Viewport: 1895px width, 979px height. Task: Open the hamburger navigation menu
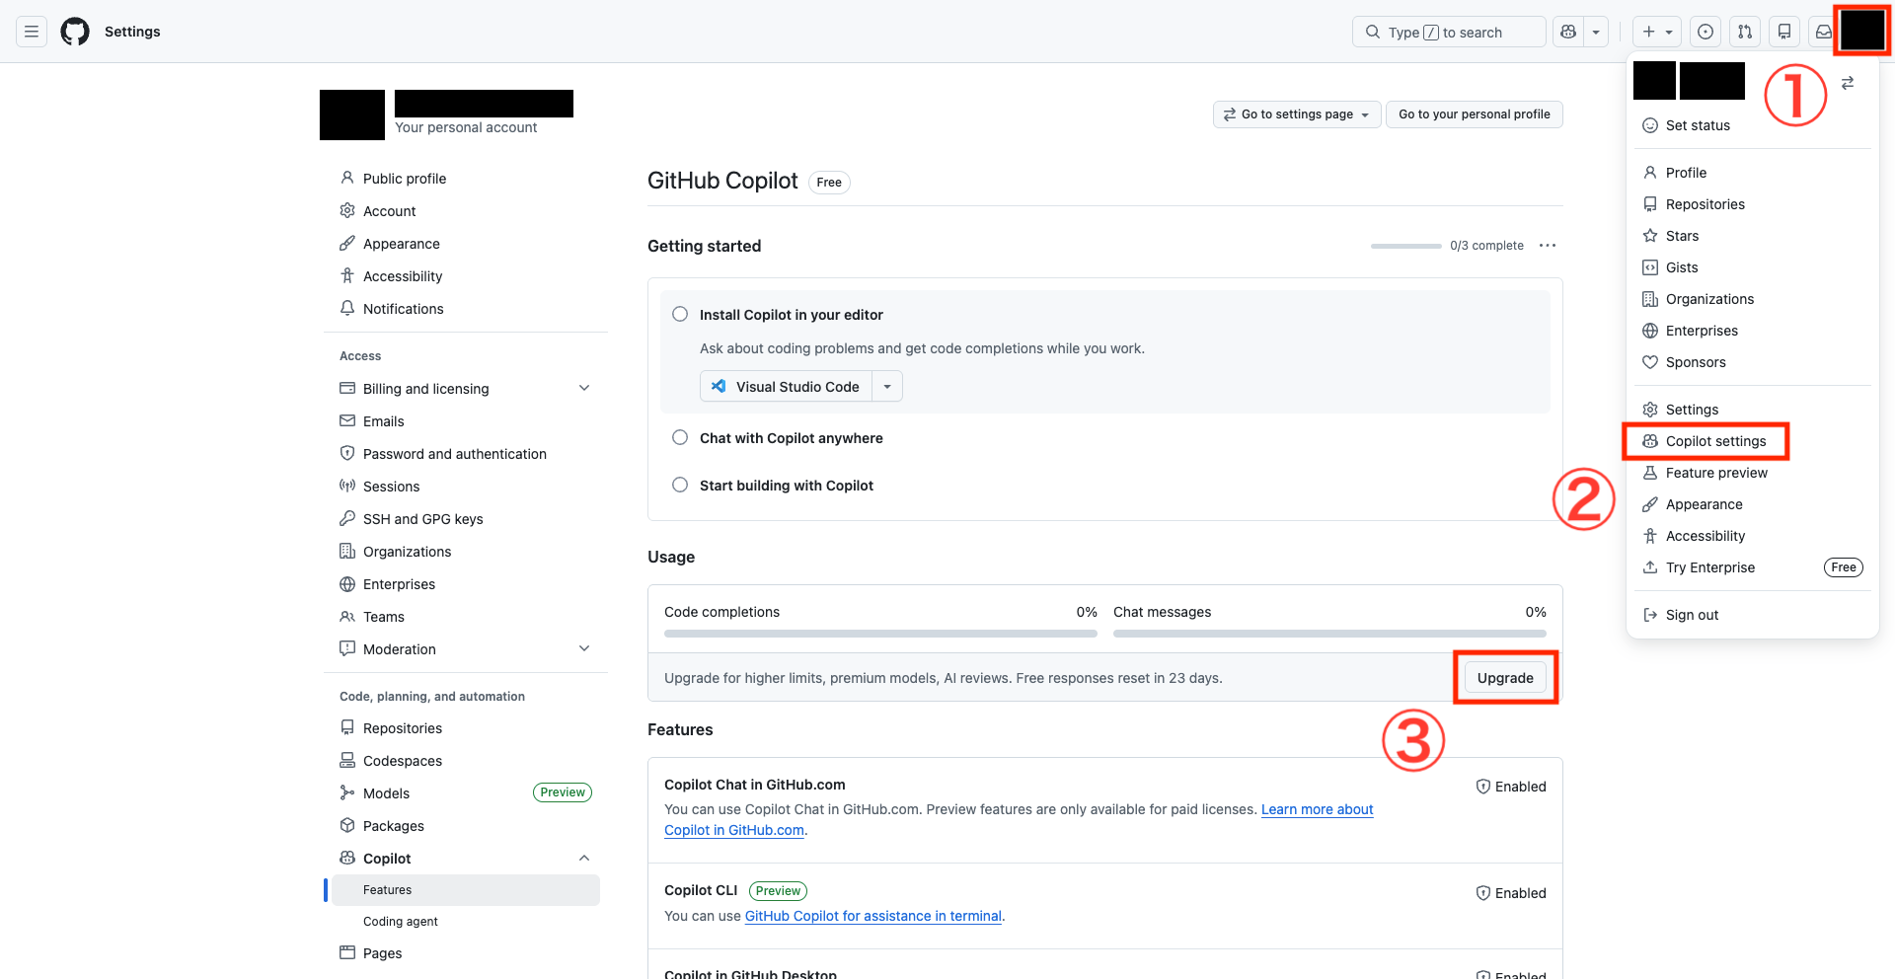[32, 32]
